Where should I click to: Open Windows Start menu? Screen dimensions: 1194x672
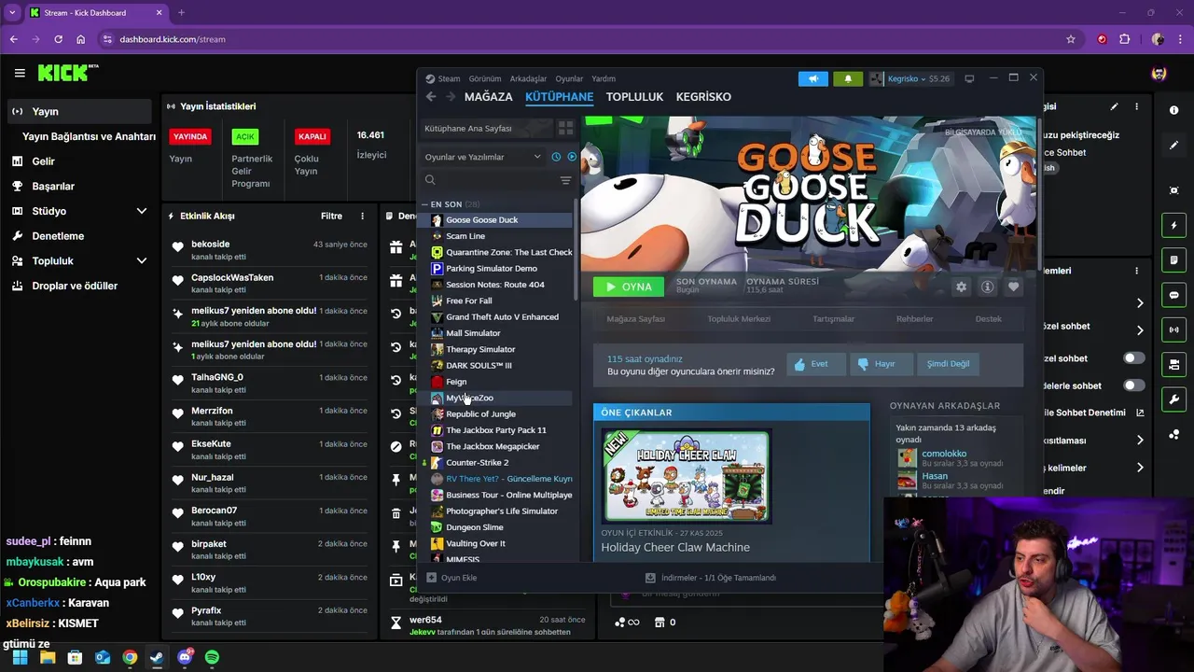tap(21, 657)
